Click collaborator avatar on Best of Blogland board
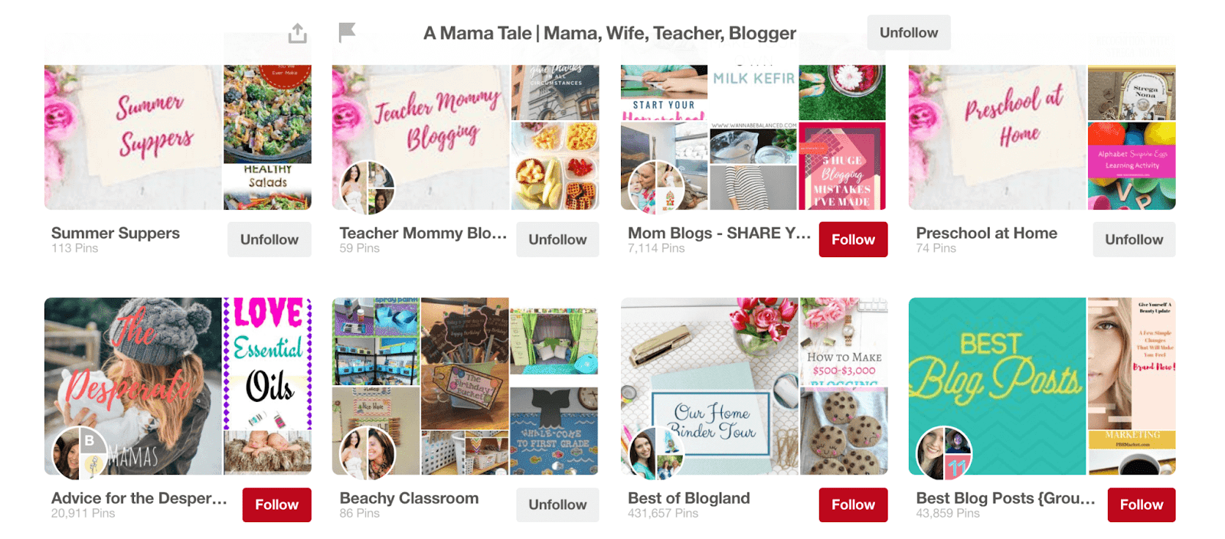 click(x=656, y=453)
